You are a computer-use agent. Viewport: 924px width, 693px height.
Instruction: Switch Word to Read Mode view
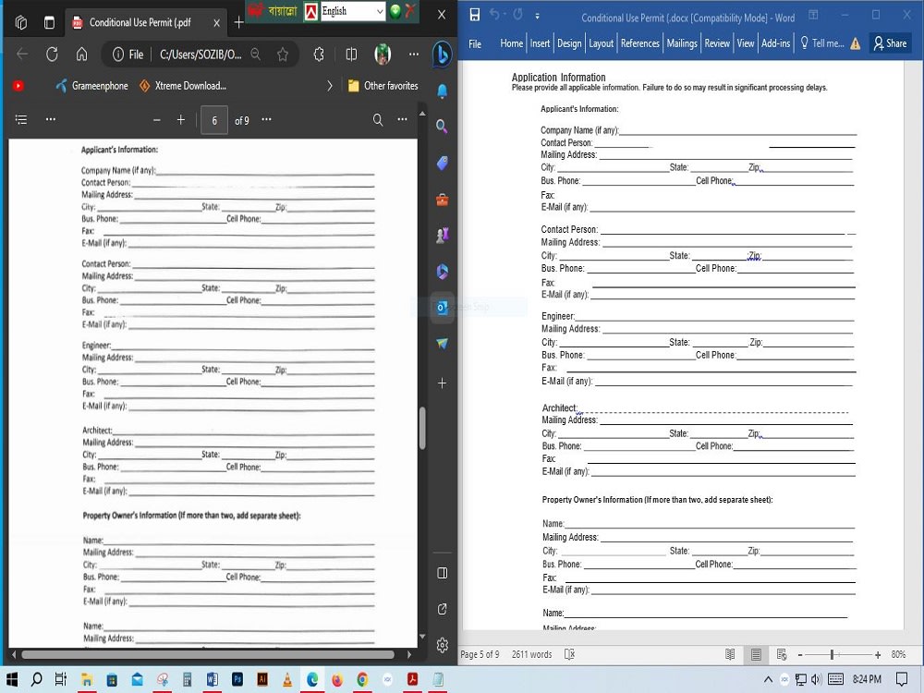pos(730,655)
